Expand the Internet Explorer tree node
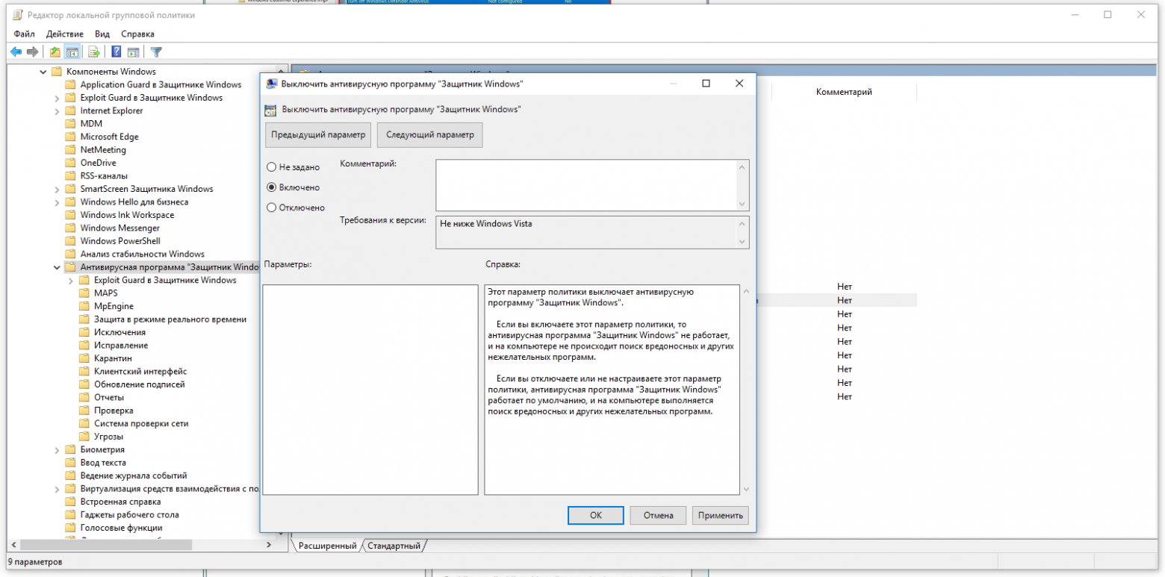Screen dimensions: 1165x577 58,111
